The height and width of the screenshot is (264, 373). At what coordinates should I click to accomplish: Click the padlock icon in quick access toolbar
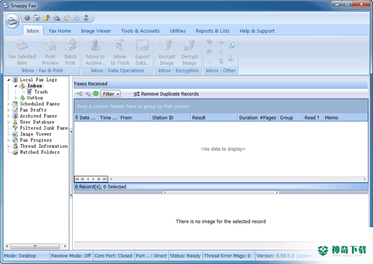(47, 18)
